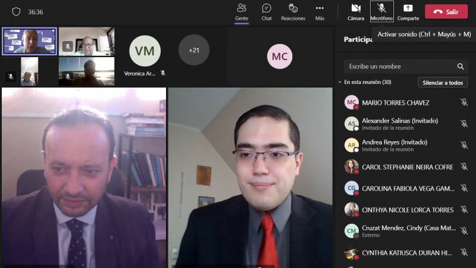
Task: Click the MC avatar of Mario Torres
Action: [352, 102]
